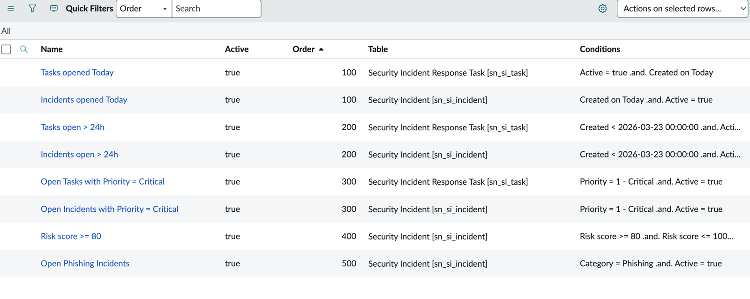
Task: Click table cell of Tasks opened Today row
Action: tap(448, 73)
